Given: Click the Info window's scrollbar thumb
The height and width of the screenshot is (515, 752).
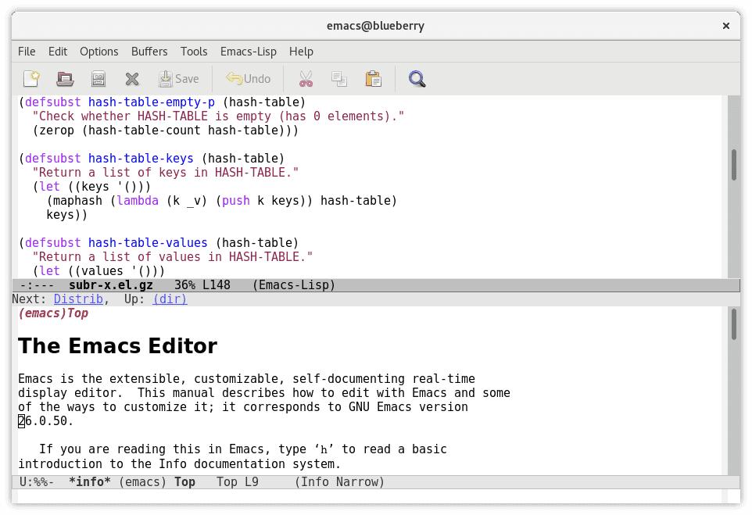Looking at the screenshot, I should [x=733, y=324].
